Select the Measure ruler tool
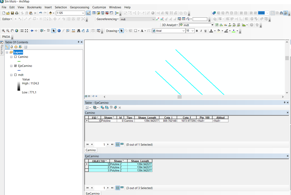Viewport: 291px width, 195px height. pyautogui.click(x=73, y=31)
